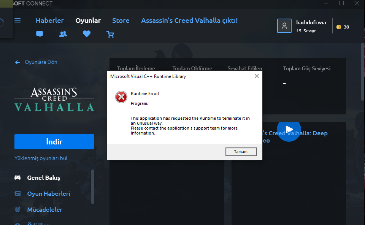Click the İndir download button
Image resolution: width=365 pixels, height=225 pixels.
(x=54, y=142)
